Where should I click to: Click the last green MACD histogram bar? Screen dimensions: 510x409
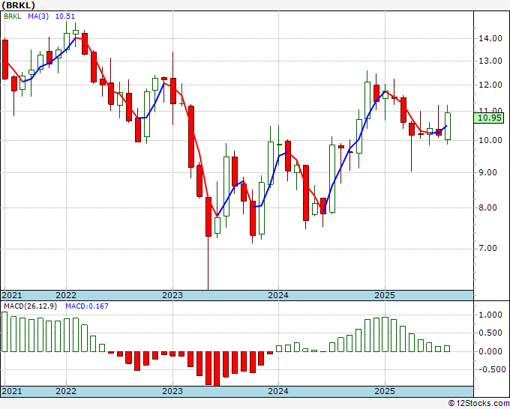pos(447,349)
